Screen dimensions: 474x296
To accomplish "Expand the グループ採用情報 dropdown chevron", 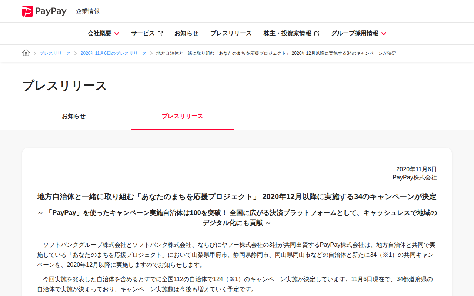I will click(384, 34).
